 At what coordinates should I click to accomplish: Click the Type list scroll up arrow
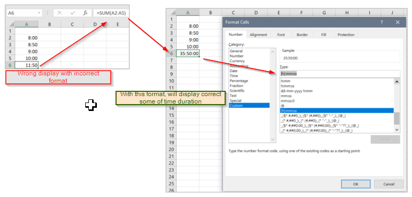(397, 81)
